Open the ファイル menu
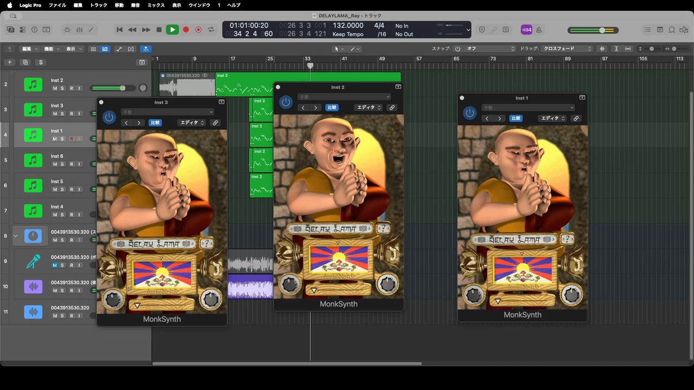This screenshot has width=694, height=390. coord(57,5)
